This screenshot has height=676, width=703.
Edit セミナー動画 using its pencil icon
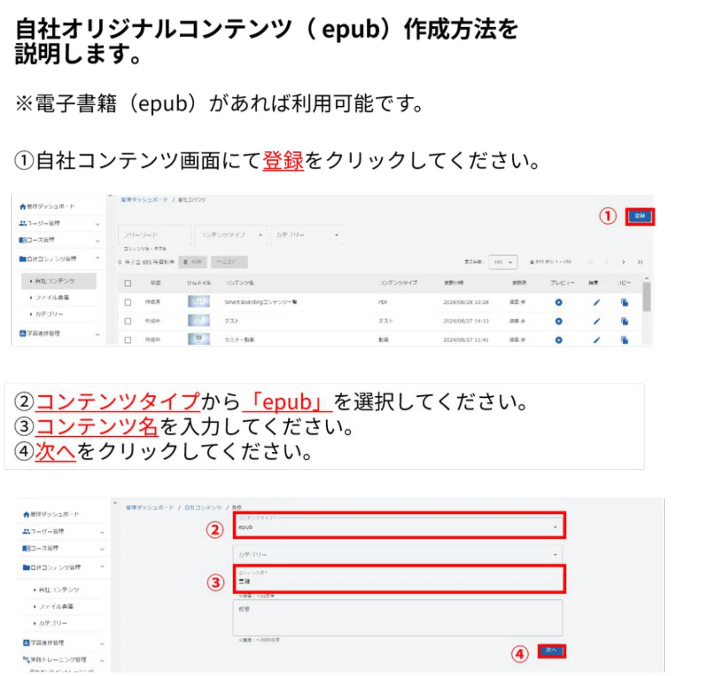596,340
